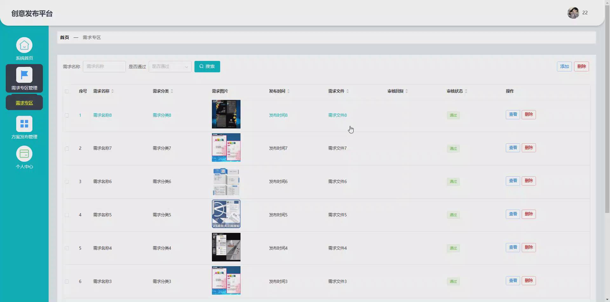Click the 需求文件8 cell
This screenshot has width=610, height=302.
[x=337, y=115]
